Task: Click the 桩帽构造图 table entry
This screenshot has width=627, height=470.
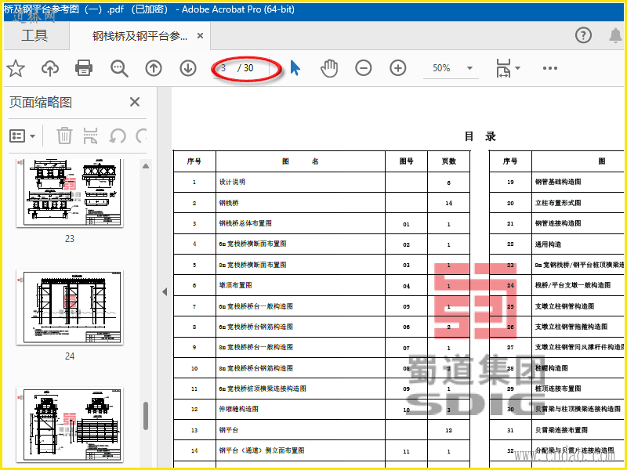Action: point(552,367)
